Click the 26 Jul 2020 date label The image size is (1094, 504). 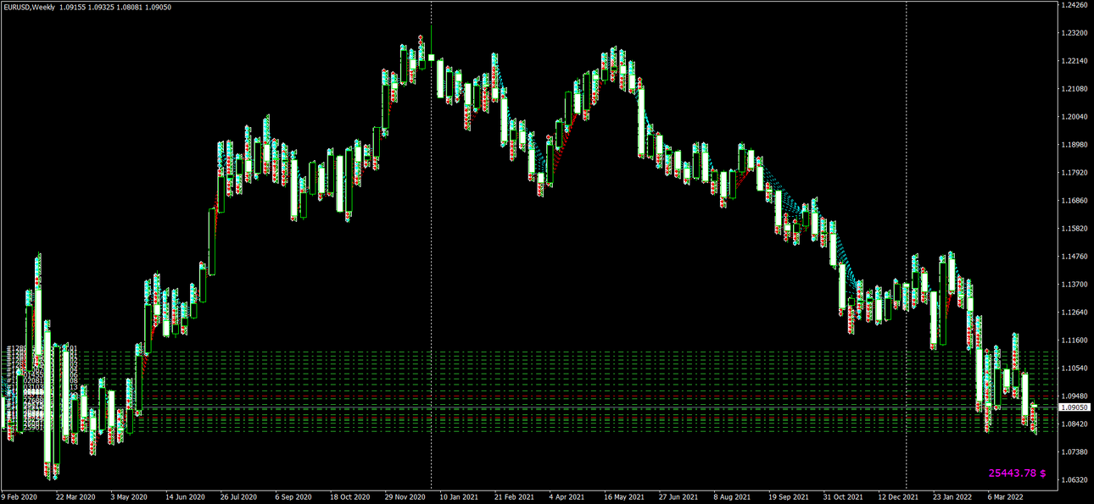(238, 497)
